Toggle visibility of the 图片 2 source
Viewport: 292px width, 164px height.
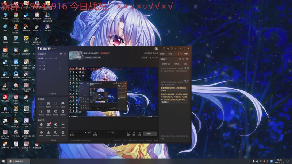(59, 62)
